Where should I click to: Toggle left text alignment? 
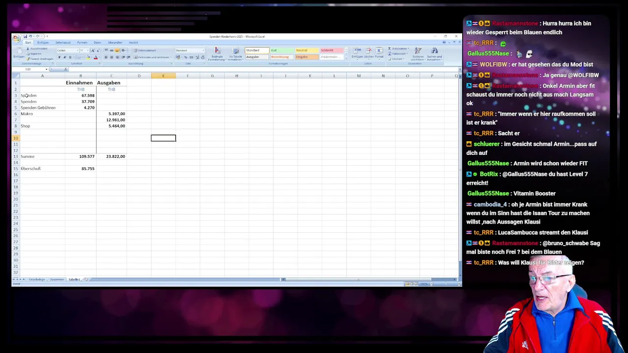click(x=106, y=57)
